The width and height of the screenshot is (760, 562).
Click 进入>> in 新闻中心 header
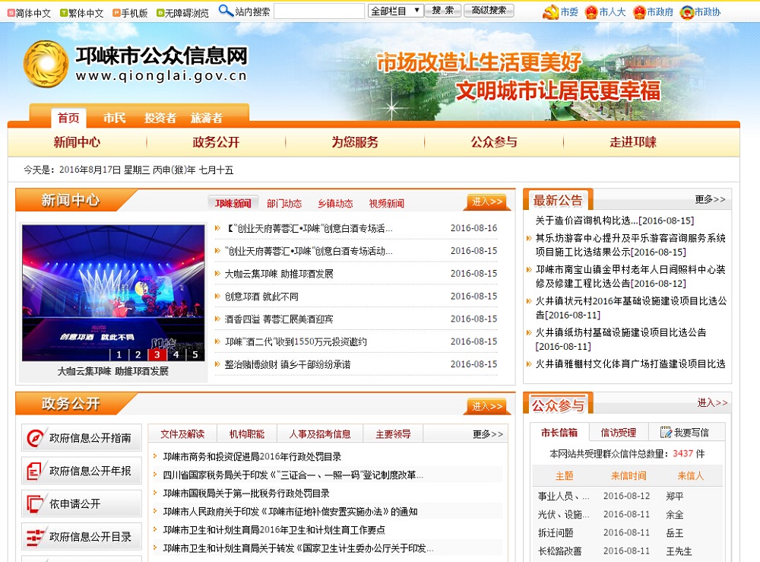(x=488, y=202)
